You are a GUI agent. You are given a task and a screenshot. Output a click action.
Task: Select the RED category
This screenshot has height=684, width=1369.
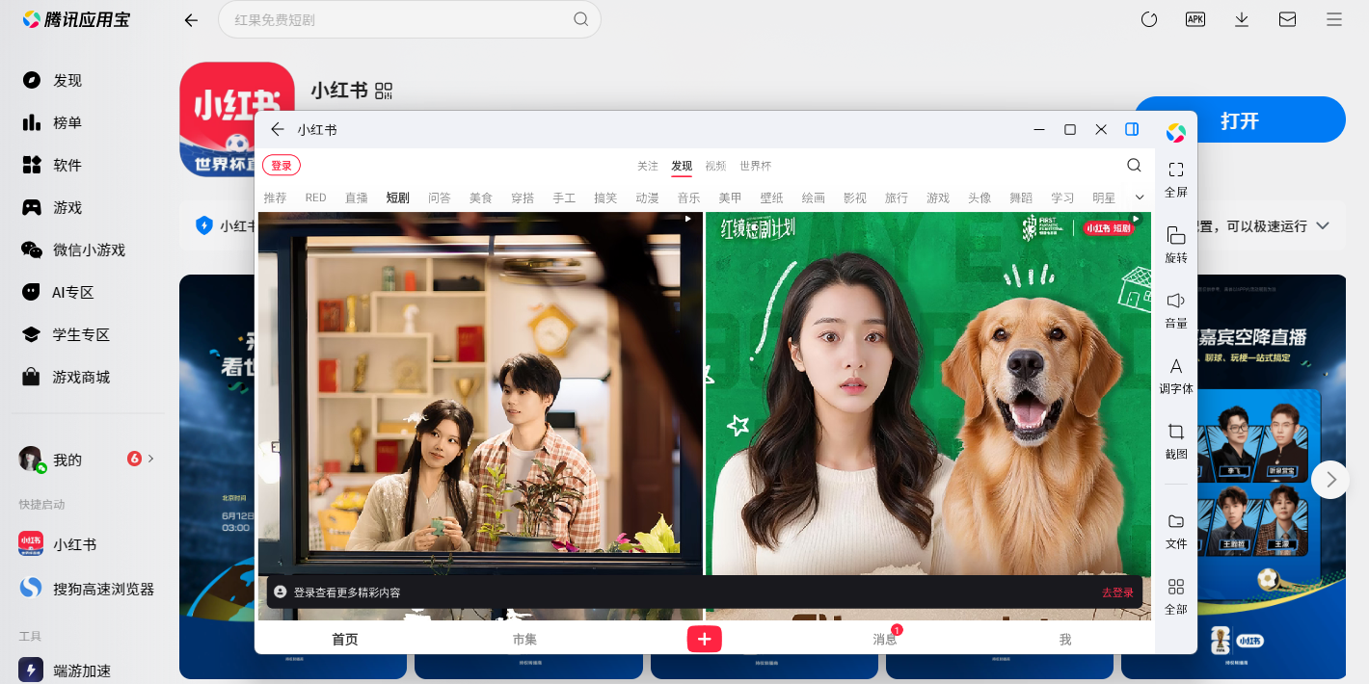tap(316, 197)
